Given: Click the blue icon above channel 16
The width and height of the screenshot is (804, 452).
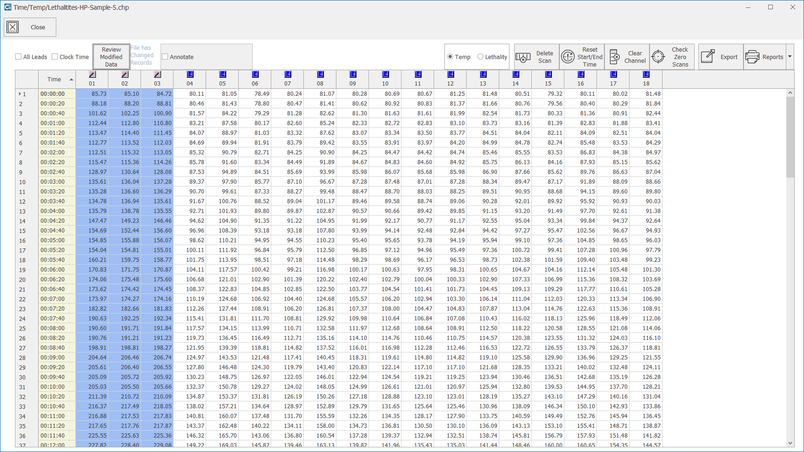Looking at the screenshot, I should 581,74.
